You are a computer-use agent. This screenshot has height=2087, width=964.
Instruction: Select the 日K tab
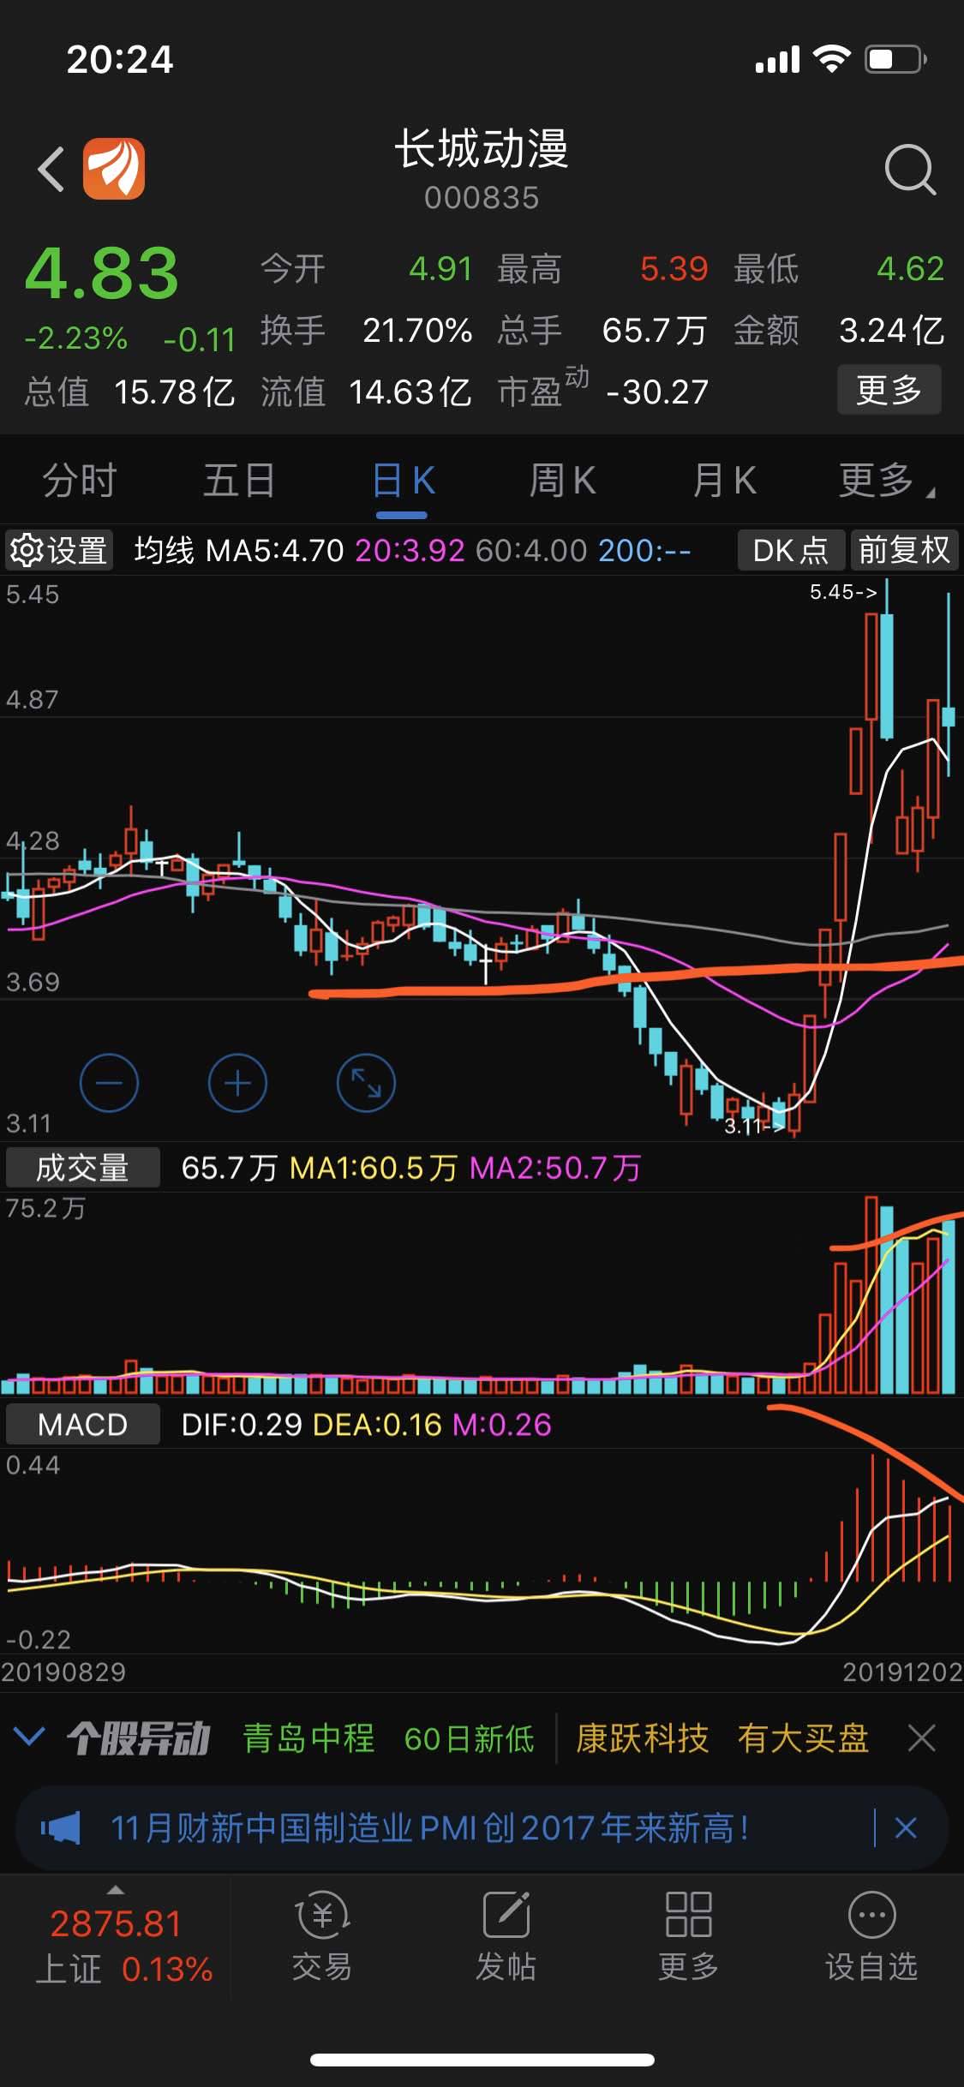tap(402, 481)
